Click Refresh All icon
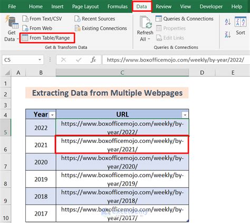250x223 pixels. tap(145, 22)
